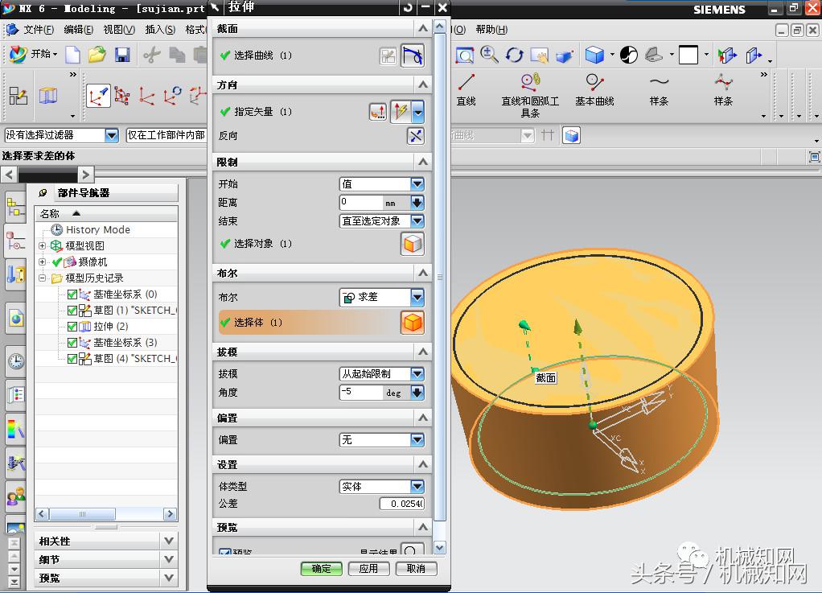Click the 应用 apply button

[x=368, y=568]
